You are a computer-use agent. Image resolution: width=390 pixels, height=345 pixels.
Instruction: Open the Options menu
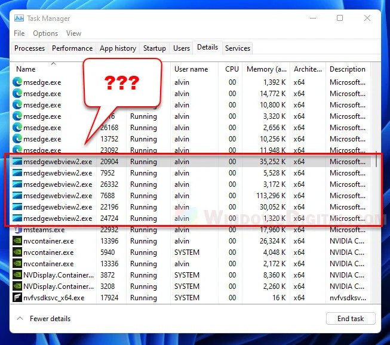coord(45,33)
